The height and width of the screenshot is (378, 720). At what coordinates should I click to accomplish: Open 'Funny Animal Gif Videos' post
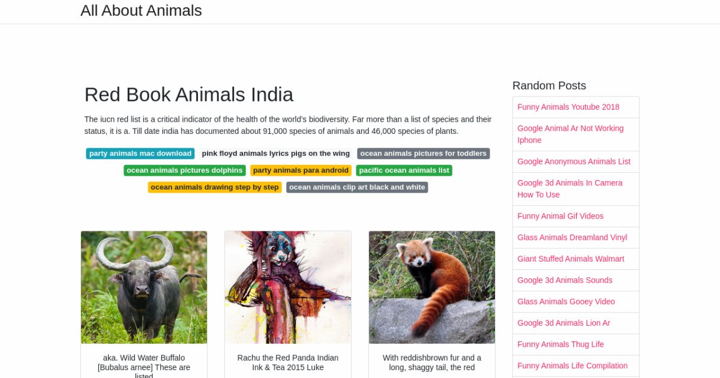point(560,216)
